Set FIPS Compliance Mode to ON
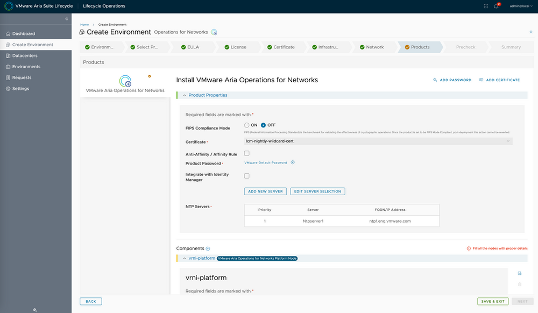Screen dimensions: 538x313 coord(247,125)
